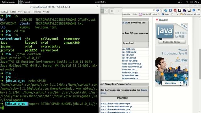Expand the bookmarks overflow chevron
201x113 pixels.
(x=177, y=14)
